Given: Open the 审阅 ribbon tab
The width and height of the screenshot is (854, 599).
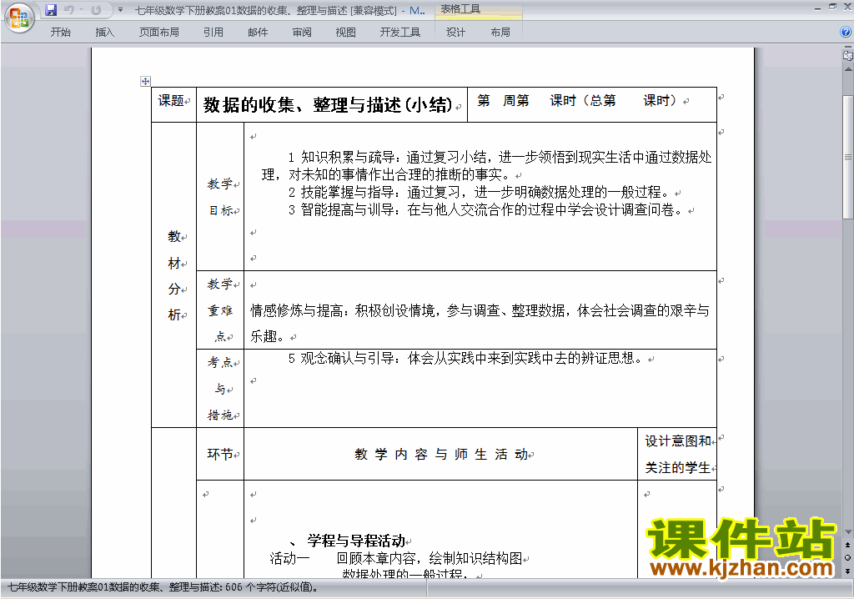Looking at the screenshot, I should click(x=302, y=33).
